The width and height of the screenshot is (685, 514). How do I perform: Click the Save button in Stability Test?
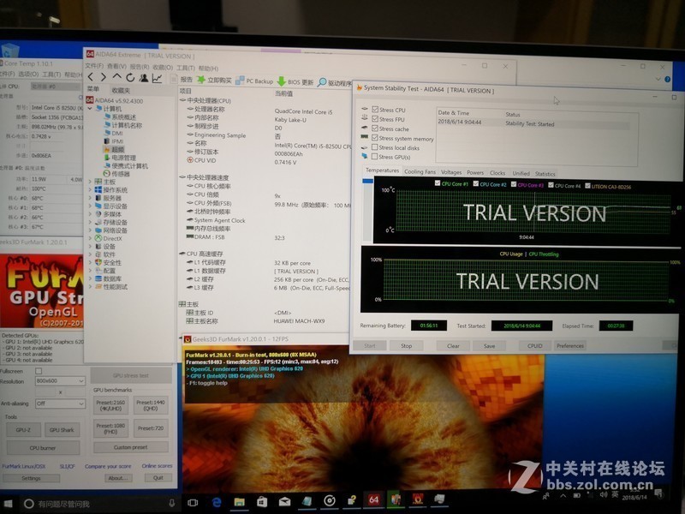[x=489, y=346]
